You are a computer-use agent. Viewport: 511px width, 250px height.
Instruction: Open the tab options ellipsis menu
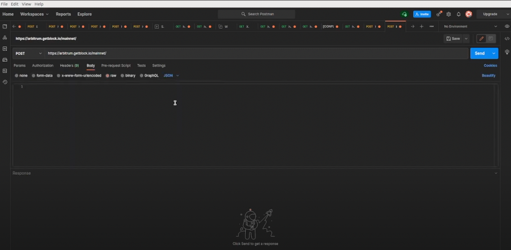coord(432,26)
